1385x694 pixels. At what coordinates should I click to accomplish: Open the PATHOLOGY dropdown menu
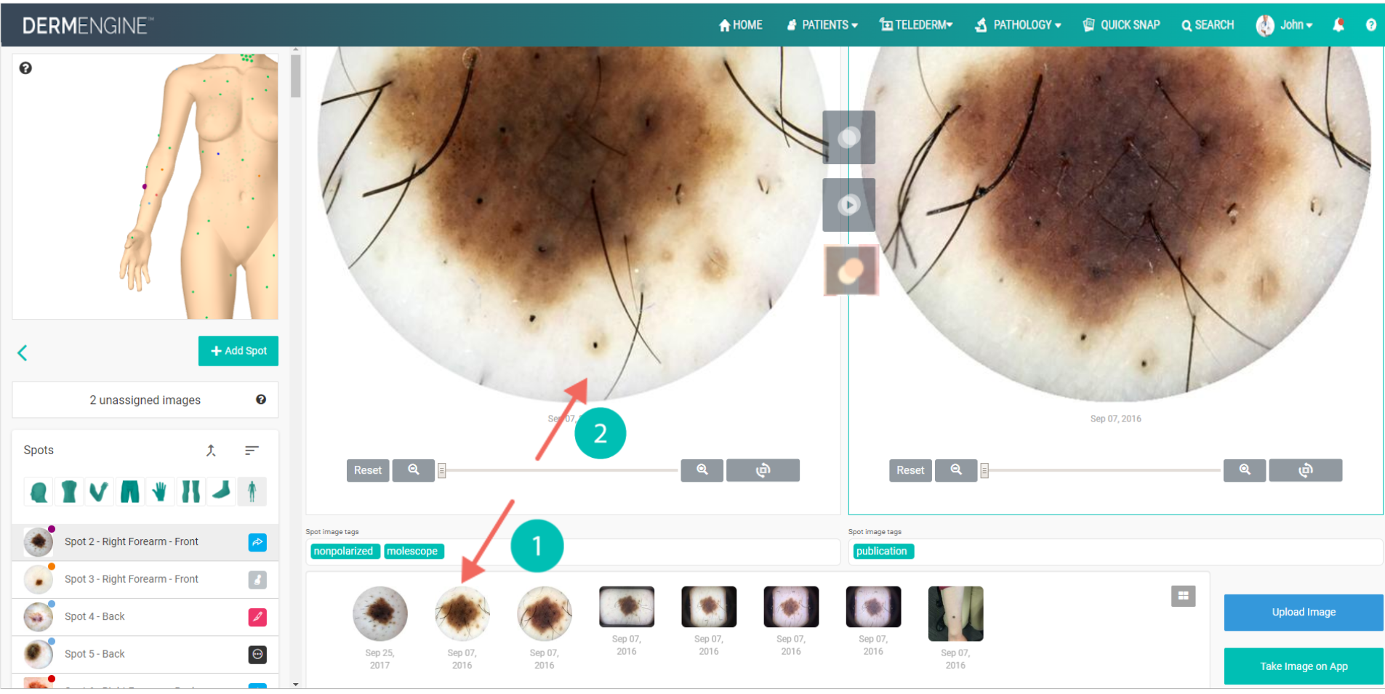1018,25
